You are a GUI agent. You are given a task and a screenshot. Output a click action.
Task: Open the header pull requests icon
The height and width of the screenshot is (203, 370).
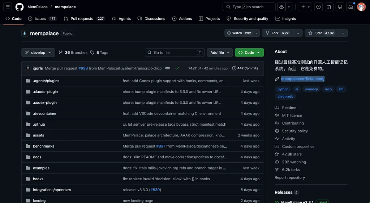[329, 7]
